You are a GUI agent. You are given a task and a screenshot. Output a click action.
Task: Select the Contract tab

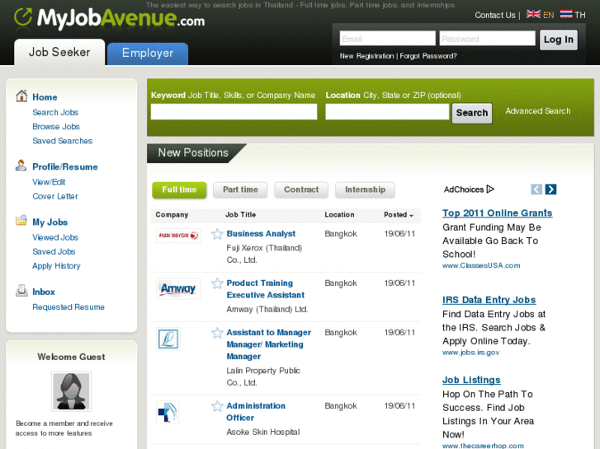click(x=301, y=189)
